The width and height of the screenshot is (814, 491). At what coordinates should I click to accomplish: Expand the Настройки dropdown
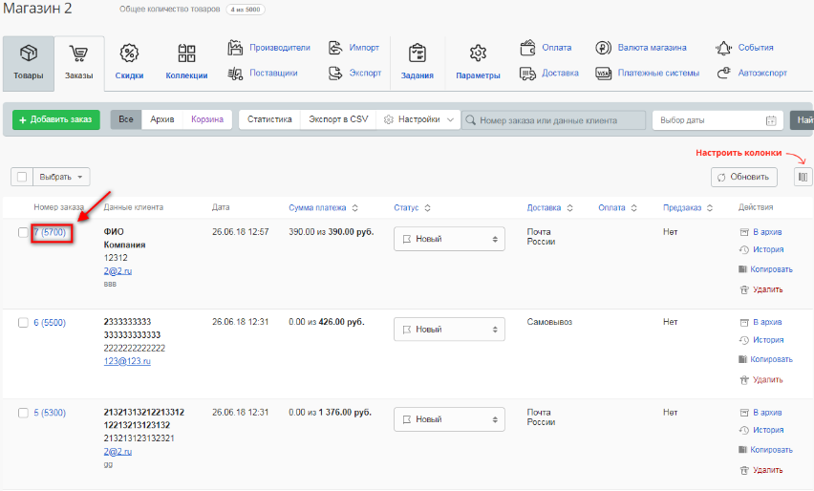(419, 119)
